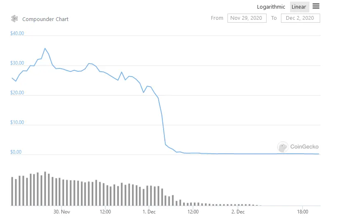
Task: Select the 2. Dec time axis label
Action: click(238, 212)
